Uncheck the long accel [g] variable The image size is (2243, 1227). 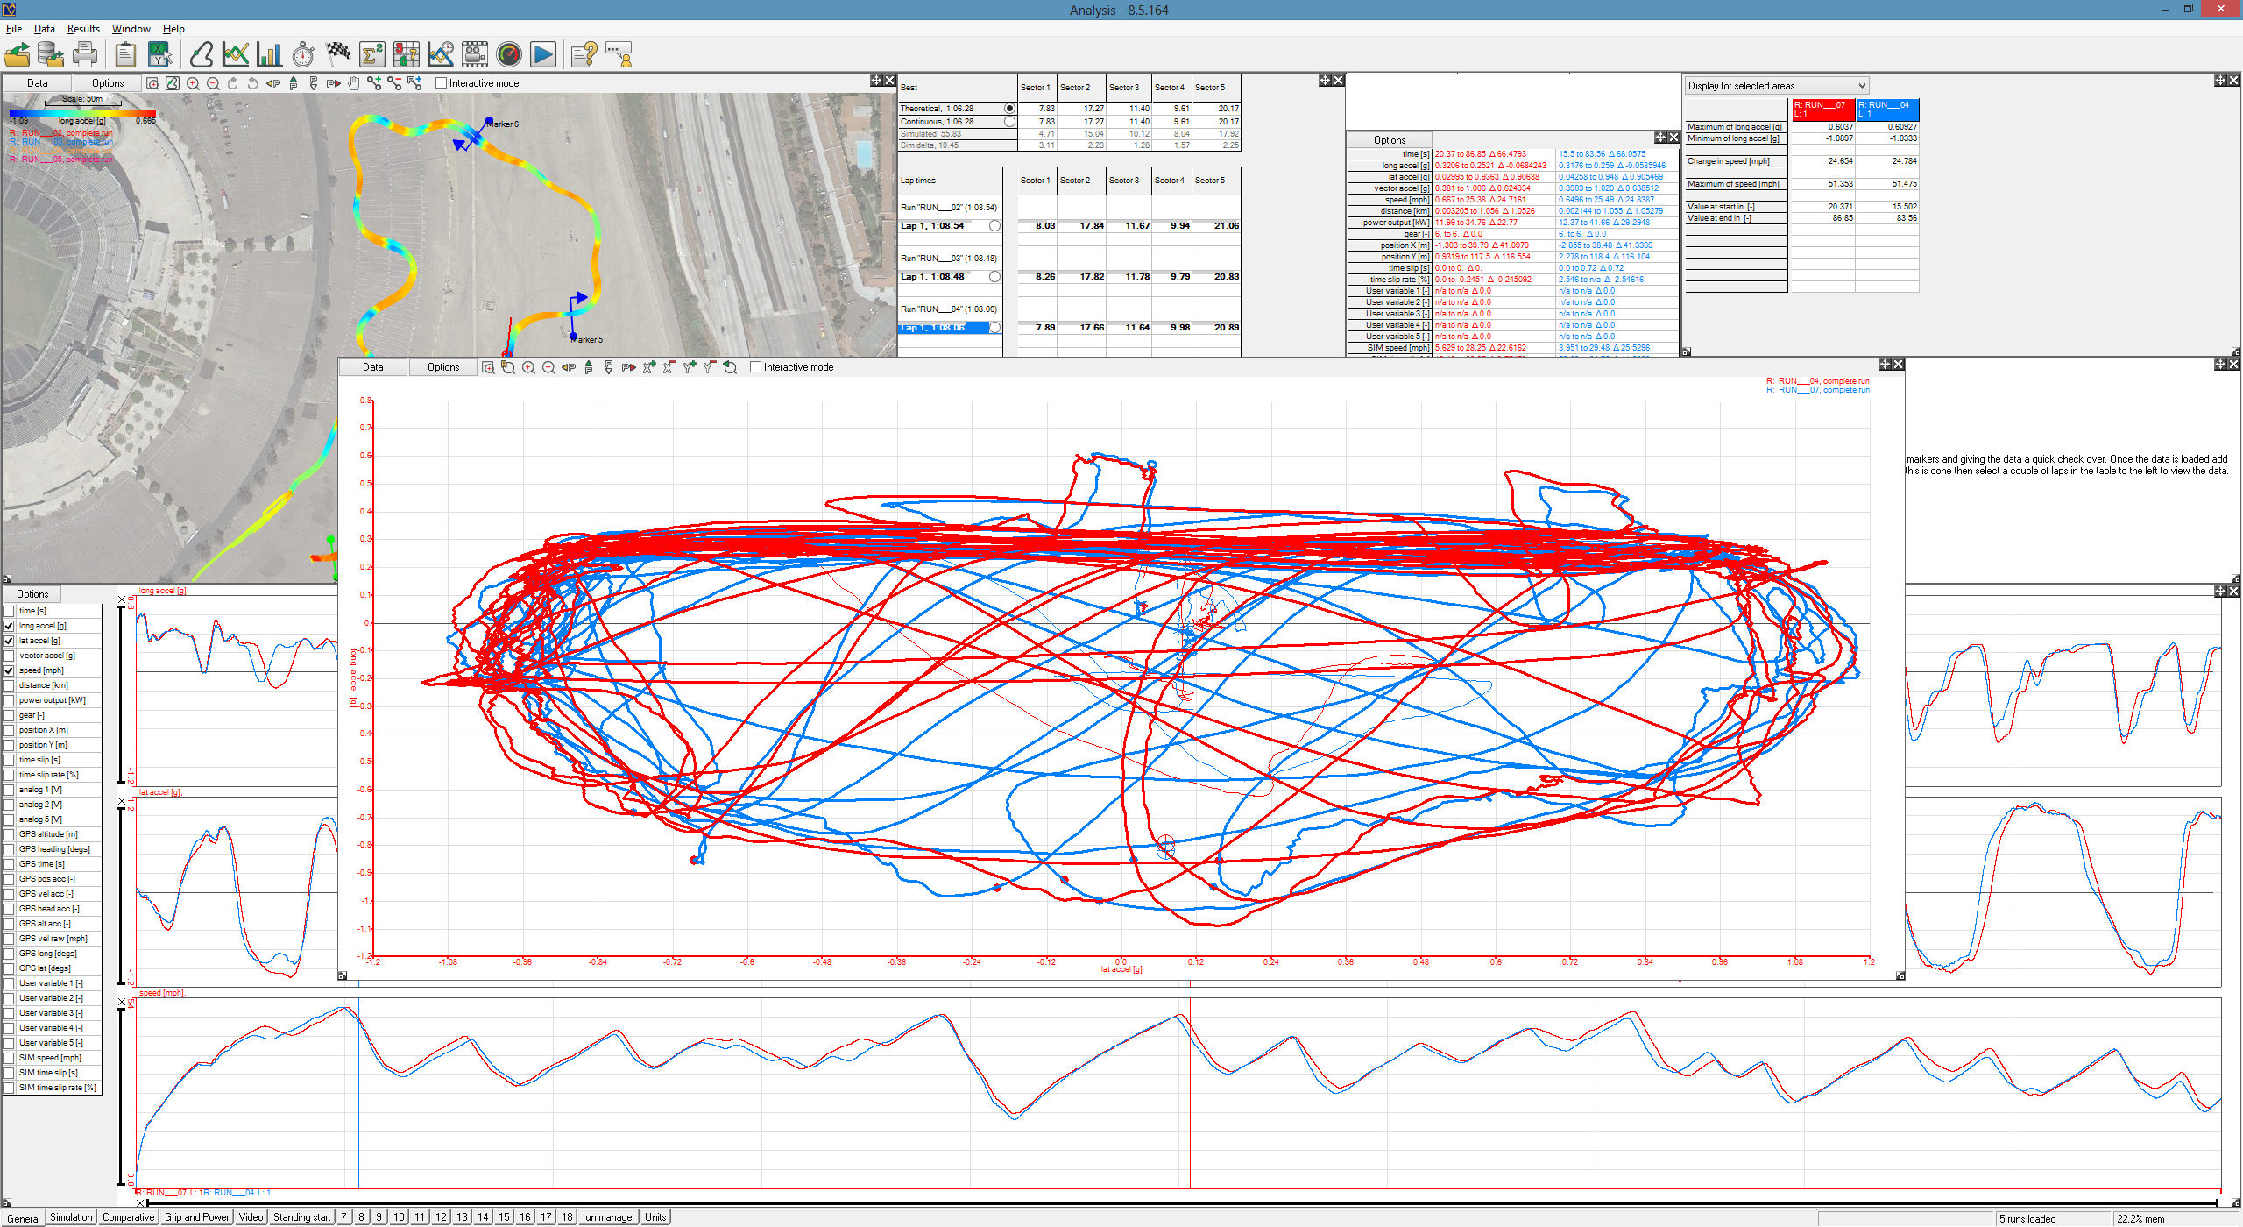(10, 626)
